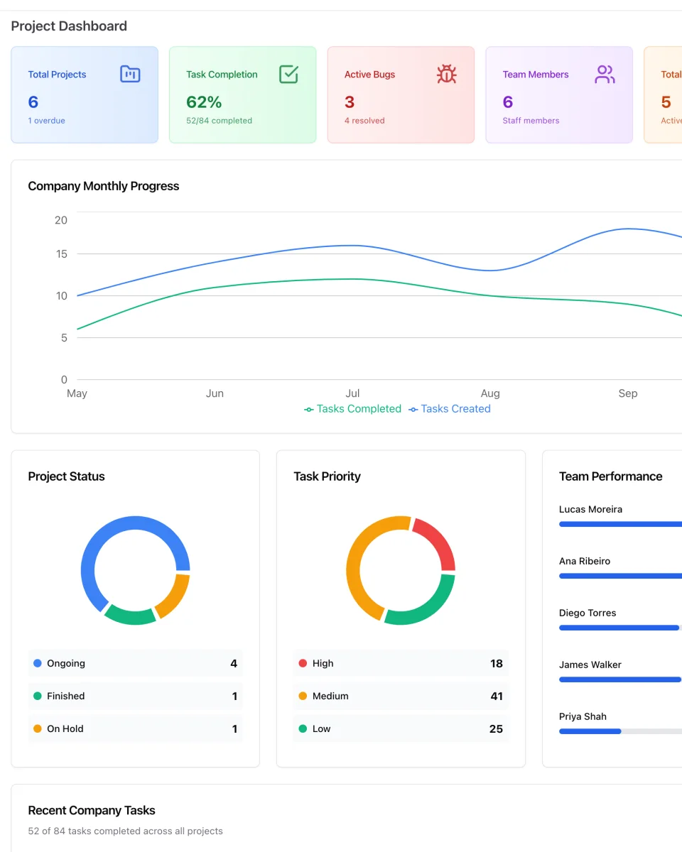
Task: Click the Task Priority heading
Action: pos(328,476)
